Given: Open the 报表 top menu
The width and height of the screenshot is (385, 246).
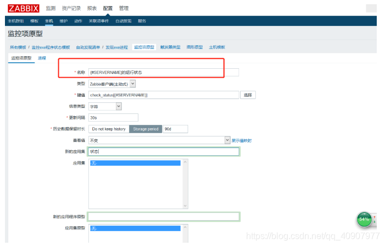Looking at the screenshot, I should pyautogui.click(x=92, y=8).
